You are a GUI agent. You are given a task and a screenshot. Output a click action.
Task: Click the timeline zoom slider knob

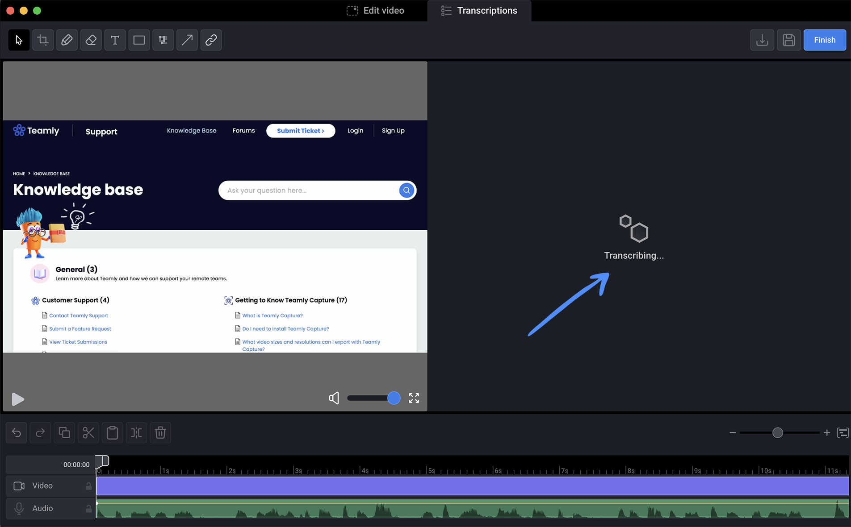[x=778, y=433]
